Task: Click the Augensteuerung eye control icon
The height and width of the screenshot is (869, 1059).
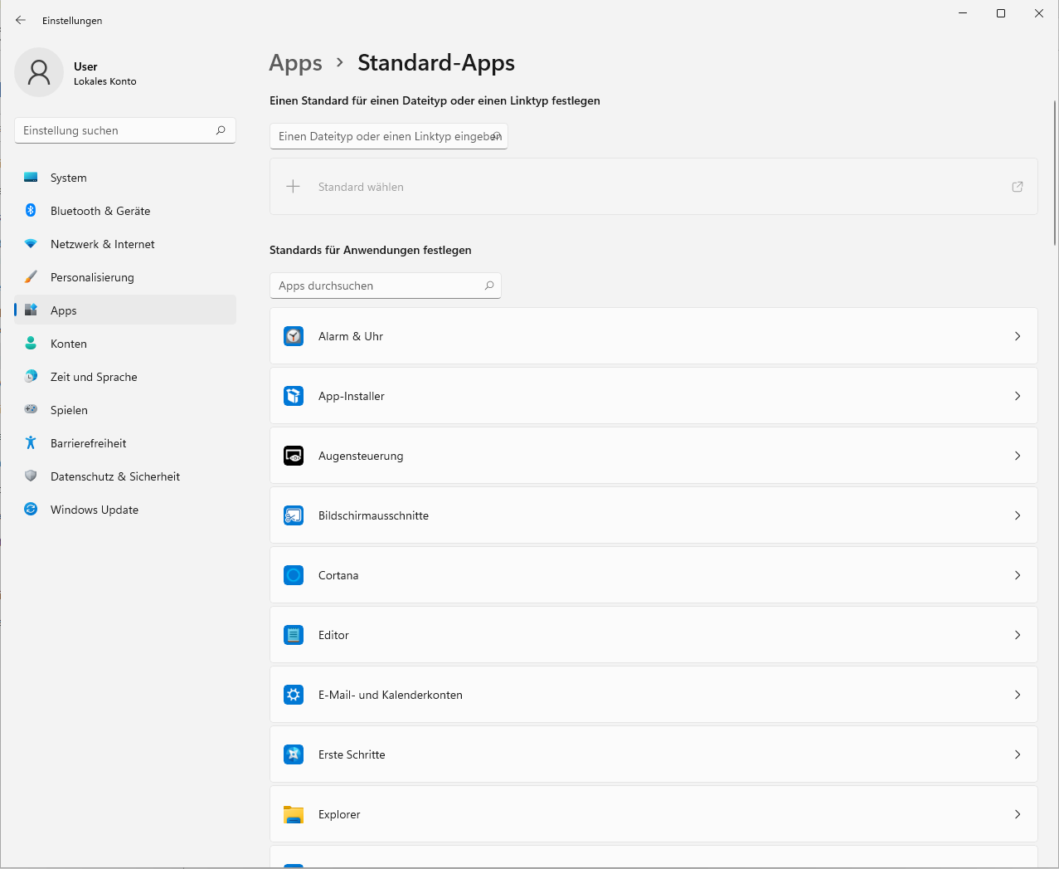Action: (x=294, y=456)
